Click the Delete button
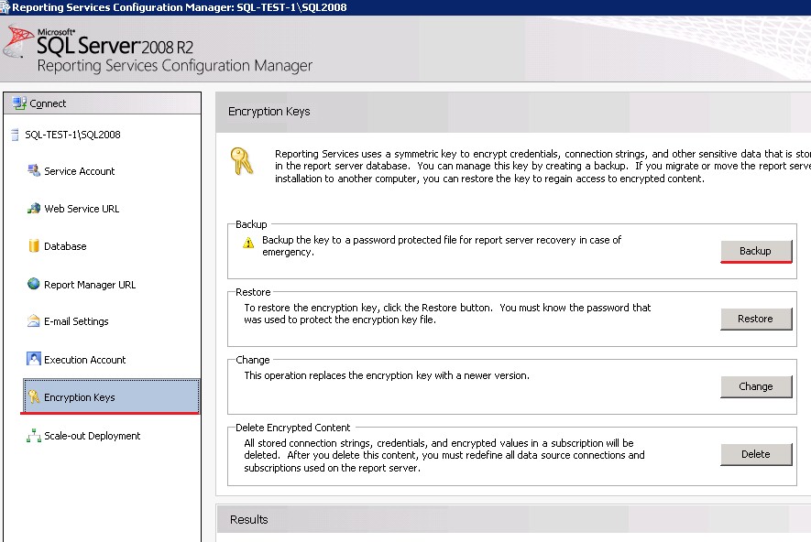This screenshot has height=542, width=811. 756,454
